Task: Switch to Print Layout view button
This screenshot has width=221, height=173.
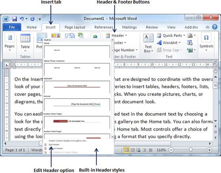Action: coord(126,150)
